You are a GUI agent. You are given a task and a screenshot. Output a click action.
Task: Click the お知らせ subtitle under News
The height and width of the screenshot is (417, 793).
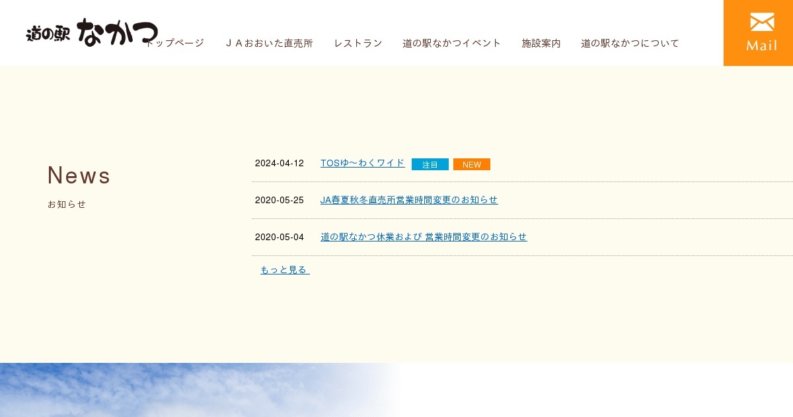click(67, 205)
